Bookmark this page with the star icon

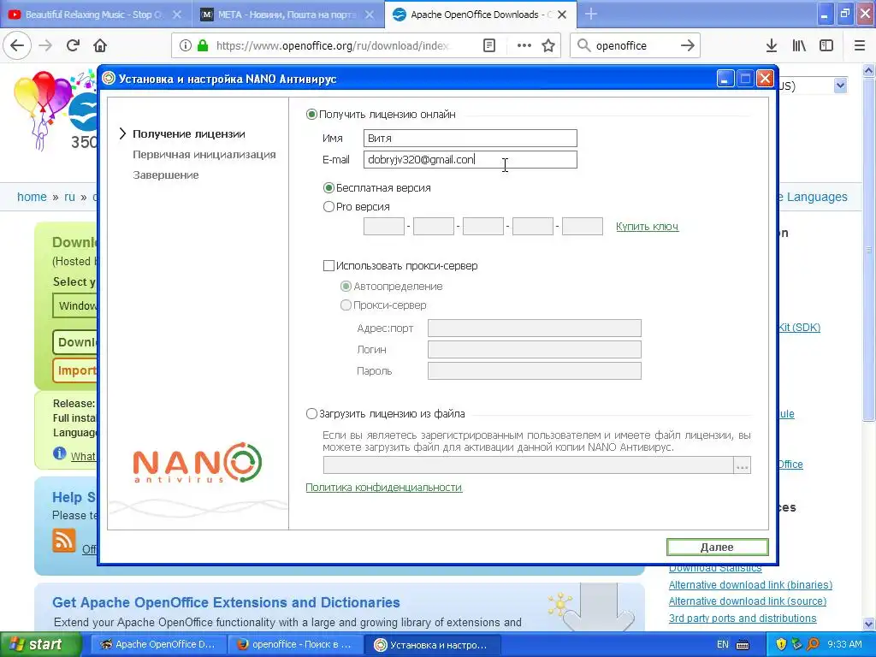[x=548, y=45]
